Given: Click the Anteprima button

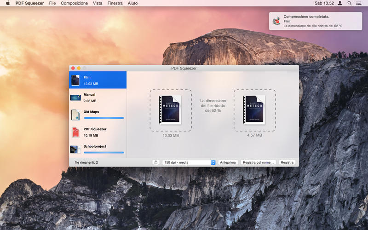Looking at the screenshot, I should point(228,162).
